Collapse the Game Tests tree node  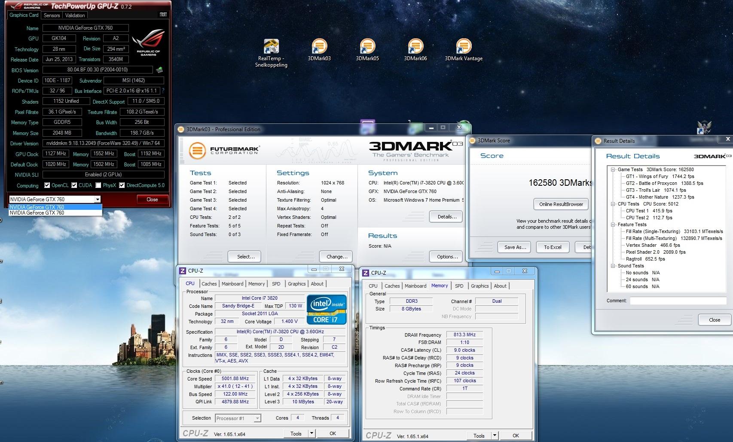(613, 169)
